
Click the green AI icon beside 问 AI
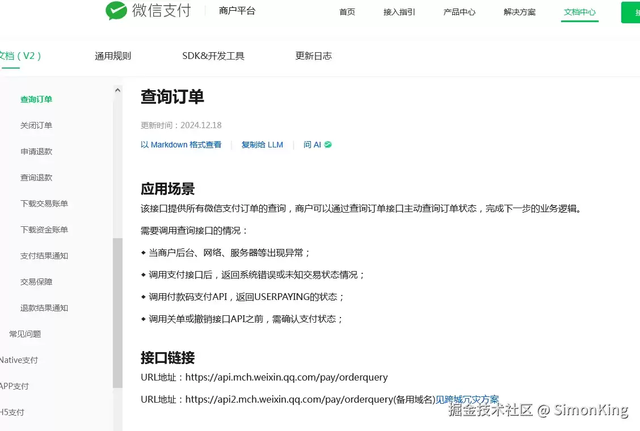click(x=328, y=145)
